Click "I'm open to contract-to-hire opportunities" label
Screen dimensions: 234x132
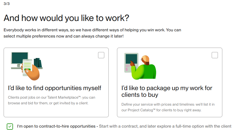click(56, 126)
